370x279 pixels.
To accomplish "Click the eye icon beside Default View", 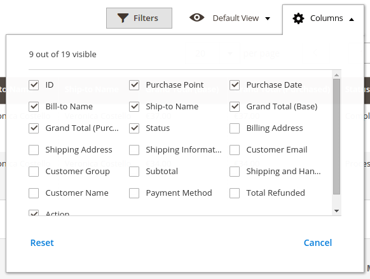I will [197, 17].
